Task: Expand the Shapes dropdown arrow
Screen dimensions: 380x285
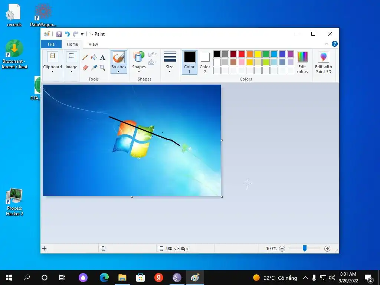Action: click(139, 72)
